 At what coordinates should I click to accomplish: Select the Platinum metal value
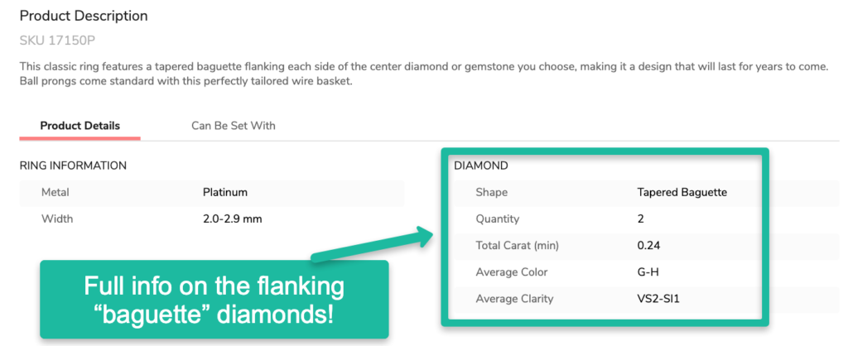click(225, 193)
